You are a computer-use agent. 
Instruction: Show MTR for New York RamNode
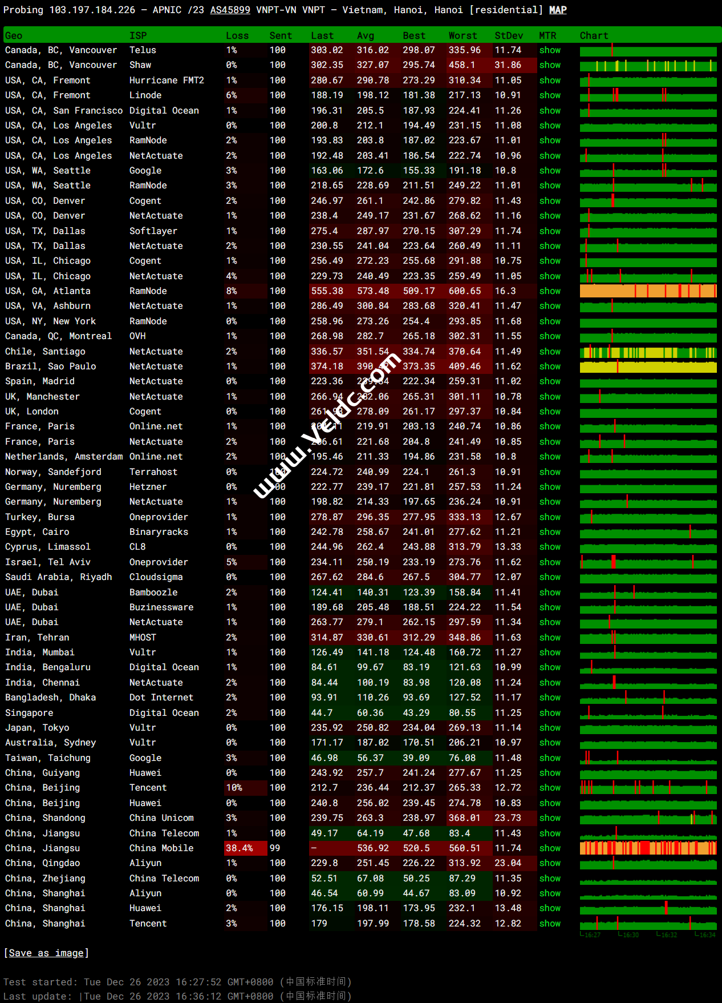(x=550, y=321)
